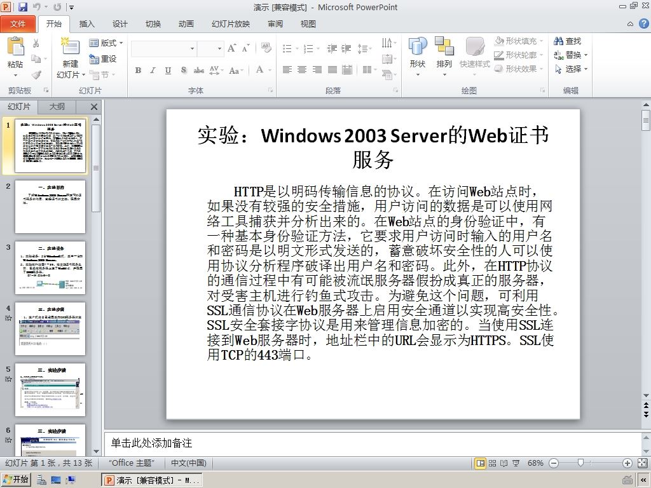The height and width of the screenshot is (488, 651).
Task: Click the Clear Formatting icon
Action: click(x=266, y=48)
